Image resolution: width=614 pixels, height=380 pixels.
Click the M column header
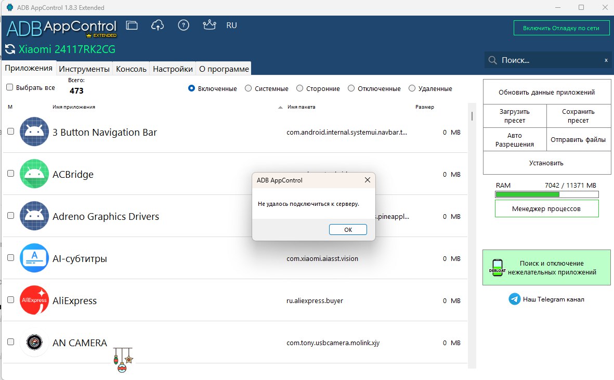click(10, 107)
